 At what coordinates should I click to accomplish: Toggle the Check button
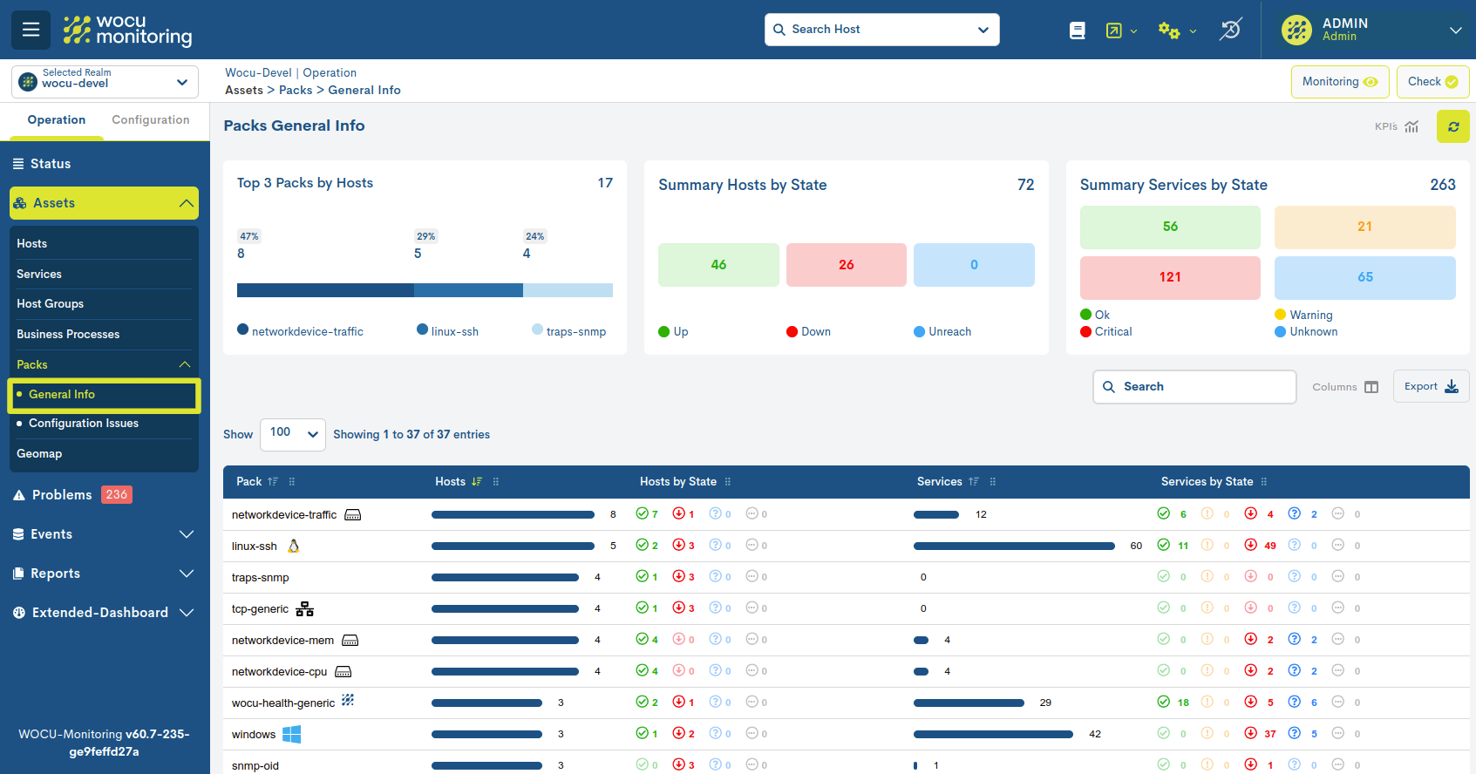coord(1432,82)
